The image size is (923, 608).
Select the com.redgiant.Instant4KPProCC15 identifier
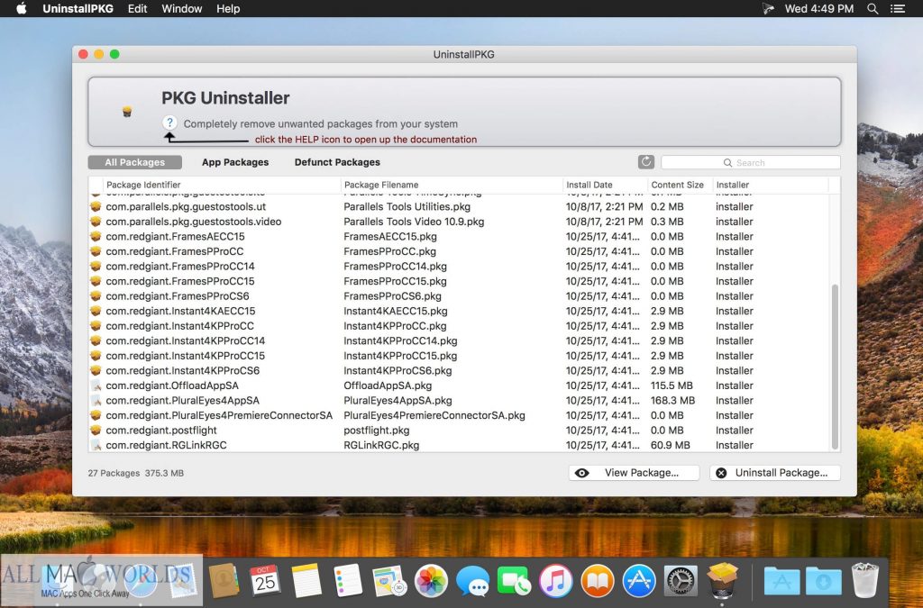tap(186, 356)
